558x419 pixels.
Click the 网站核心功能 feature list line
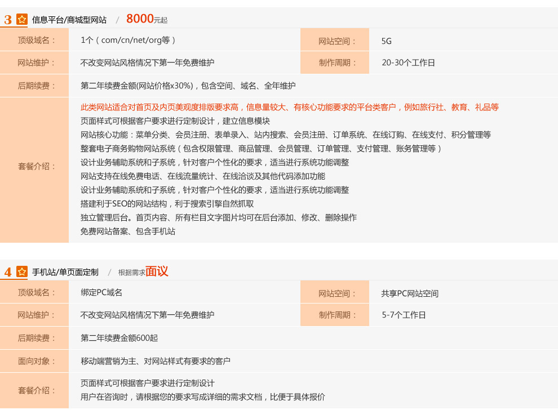(286, 135)
